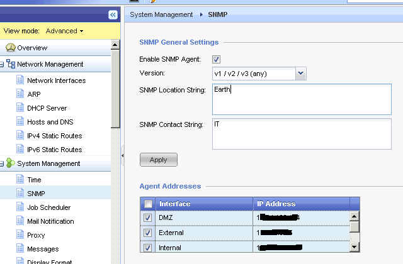Click into SNMP Contact String field
The image size is (403, 264).
pyautogui.click(x=302, y=134)
